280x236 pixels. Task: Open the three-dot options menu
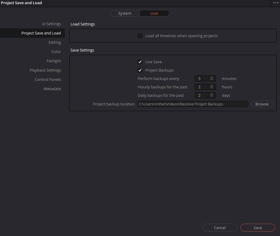tap(275, 3)
